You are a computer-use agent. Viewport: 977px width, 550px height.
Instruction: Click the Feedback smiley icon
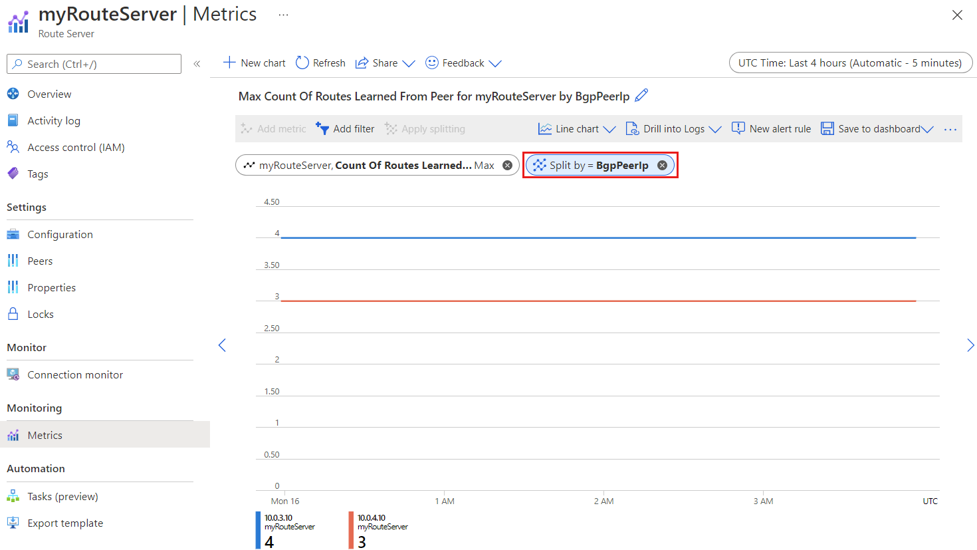click(433, 63)
